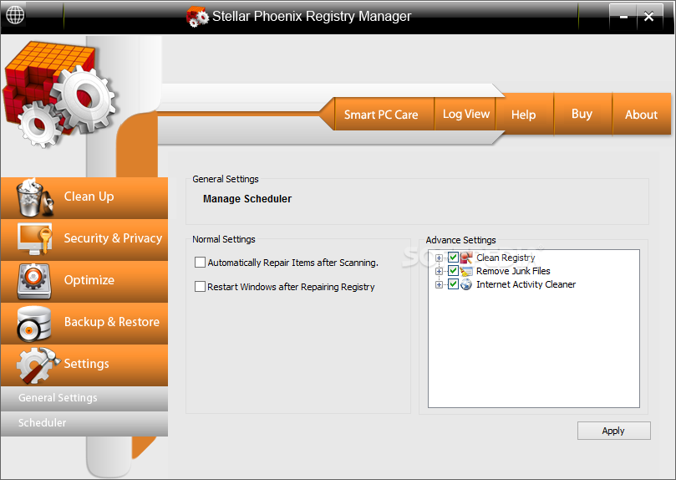Minimize the Registry Manager window
Screen dimensions: 676x480
point(623,17)
